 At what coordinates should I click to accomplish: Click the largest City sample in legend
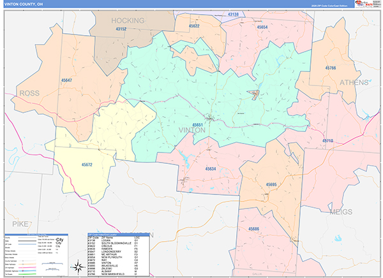point(59,240)
